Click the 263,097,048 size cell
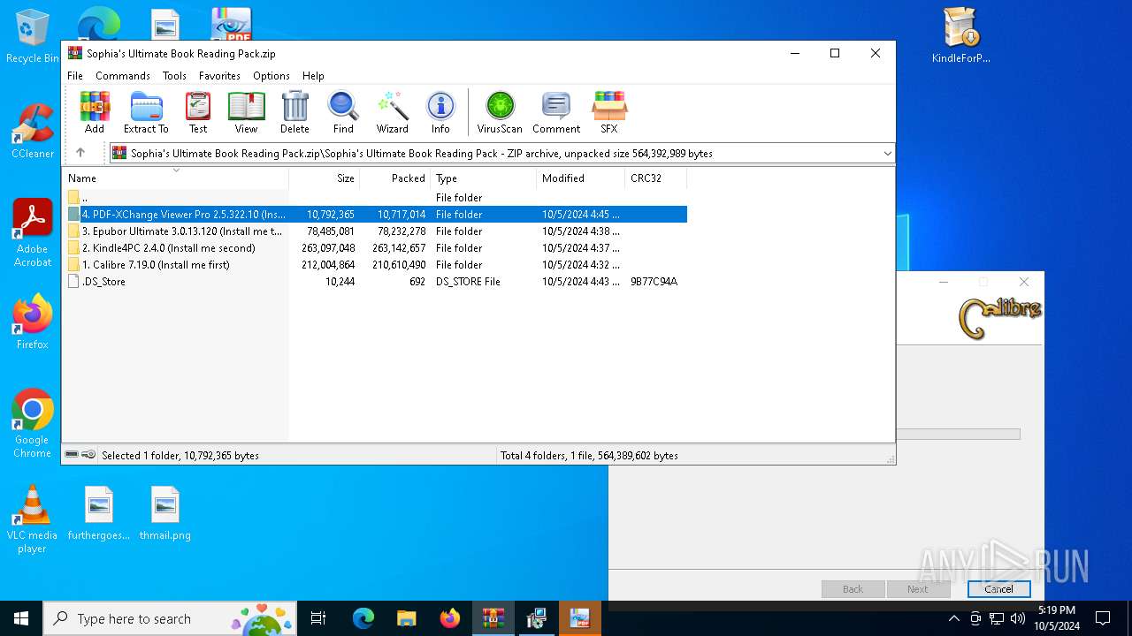The height and width of the screenshot is (636, 1132). point(328,248)
